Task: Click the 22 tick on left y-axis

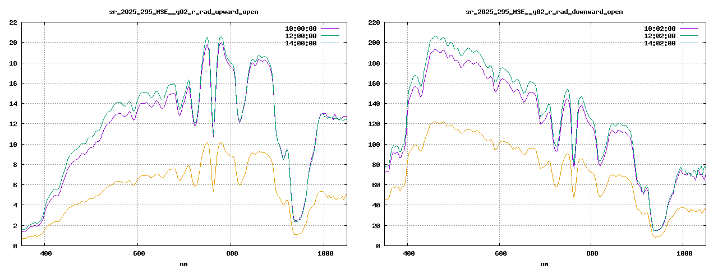Action: click(12, 22)
